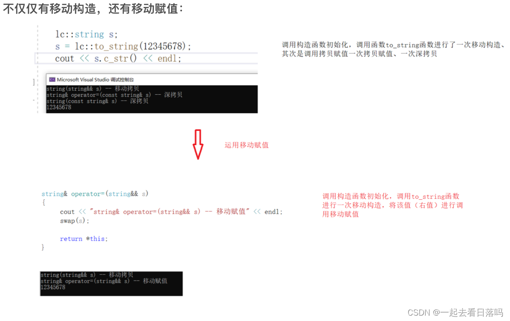The image size is (510, 321).
Task: Select the red downward arrow graphic
Action: click(199, 144)
